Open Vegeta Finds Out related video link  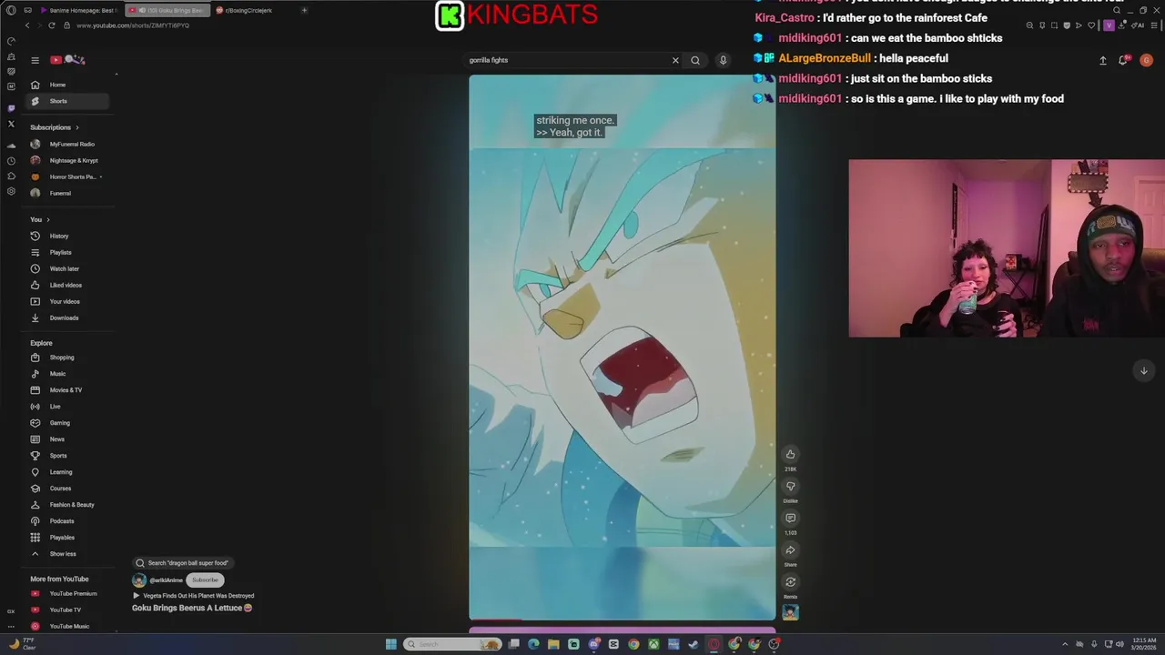(194, 596)
